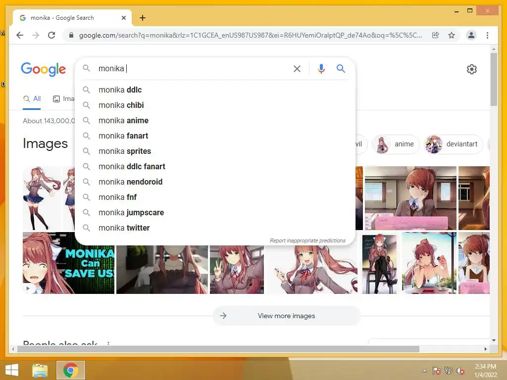Open a new tab with plus button

pos(142,18)
